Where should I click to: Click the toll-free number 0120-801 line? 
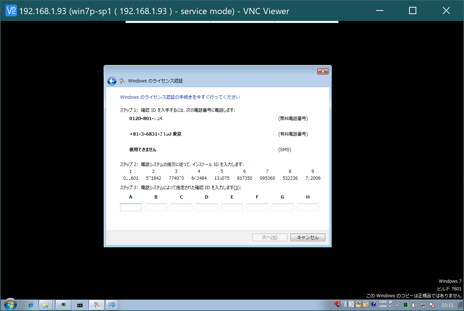point(146,118)
